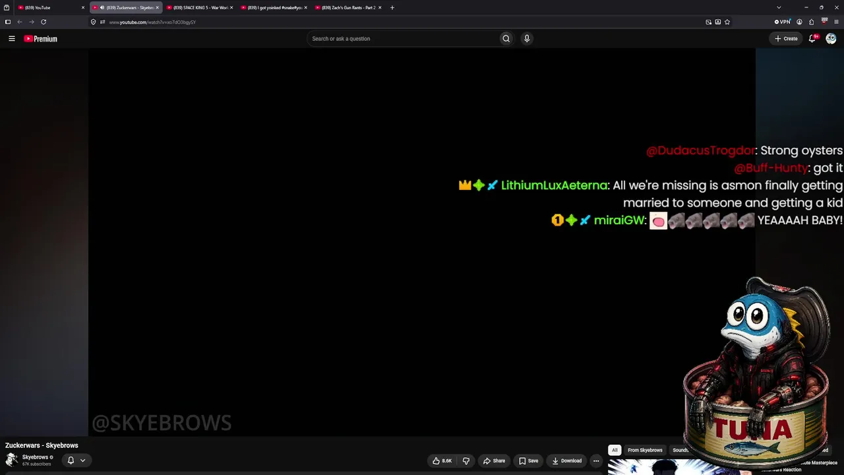The image size is (844, 475).
Task: Click the YouTube search input field
Action: 404,38
